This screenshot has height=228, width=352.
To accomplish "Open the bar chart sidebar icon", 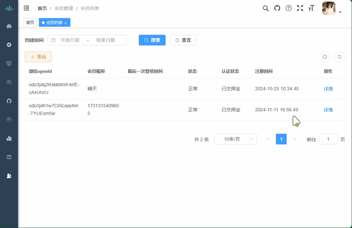I will coord(9,138).
